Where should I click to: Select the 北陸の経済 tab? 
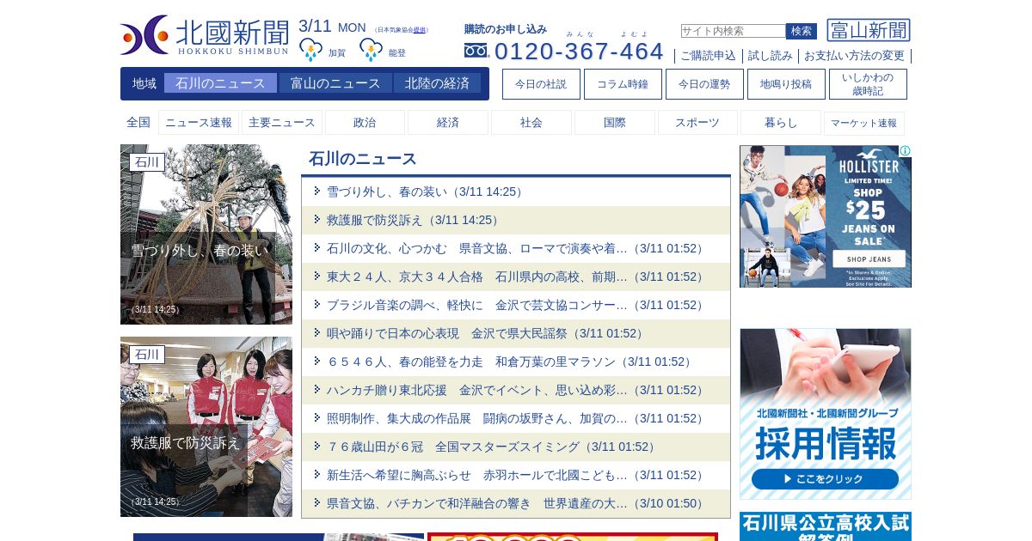tap(438, 83)
